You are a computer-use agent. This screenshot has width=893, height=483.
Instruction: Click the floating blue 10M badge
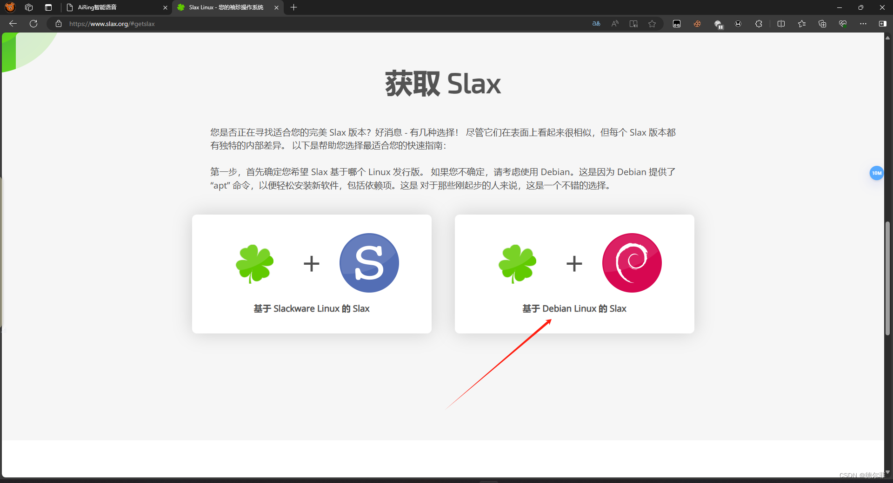877,173
